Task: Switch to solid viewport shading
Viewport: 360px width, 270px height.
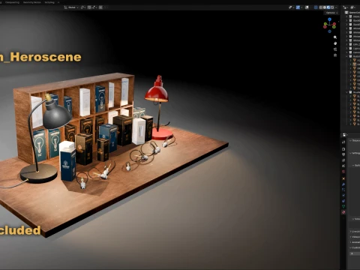Action: click(x=325, y=7)
